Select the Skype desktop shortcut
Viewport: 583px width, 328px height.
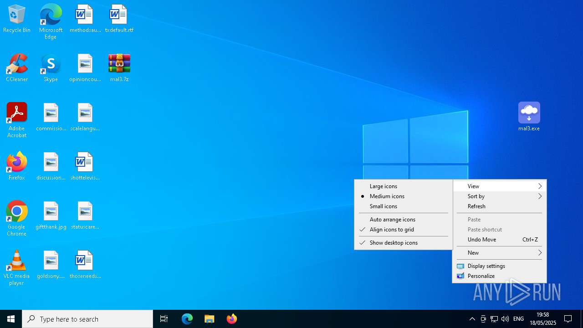pos(51,68)
